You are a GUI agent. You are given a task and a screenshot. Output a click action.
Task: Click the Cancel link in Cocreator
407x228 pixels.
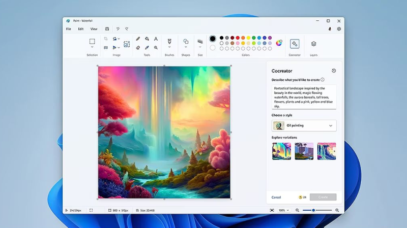[x=276, y=197]
